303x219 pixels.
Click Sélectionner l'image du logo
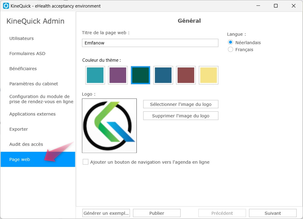click(x=181, y=104)
